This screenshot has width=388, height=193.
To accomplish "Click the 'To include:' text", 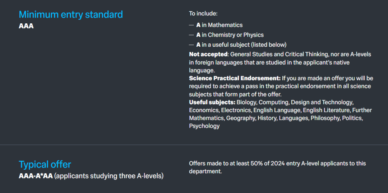I will 203,13.
